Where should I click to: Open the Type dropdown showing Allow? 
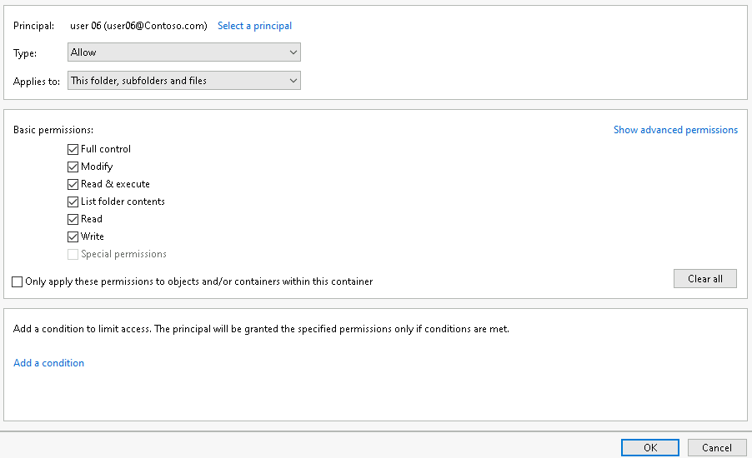point(184,52)
